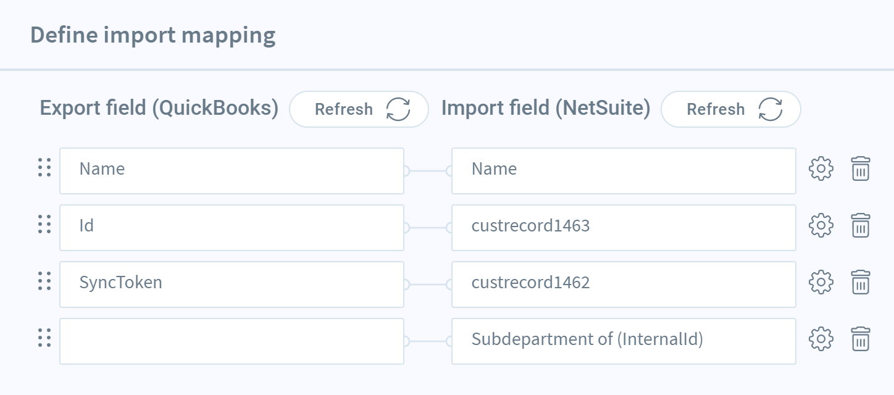Image resolution: width=894 pixels, height=395 pixels.
Task: Open settings for Subdepartment of row
Action: 821,339
